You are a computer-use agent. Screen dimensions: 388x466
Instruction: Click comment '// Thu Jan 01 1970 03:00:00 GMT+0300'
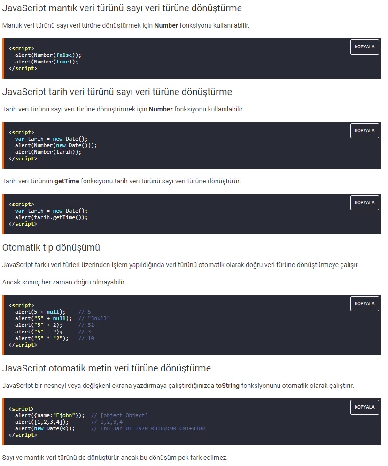(x=148, y=428)
